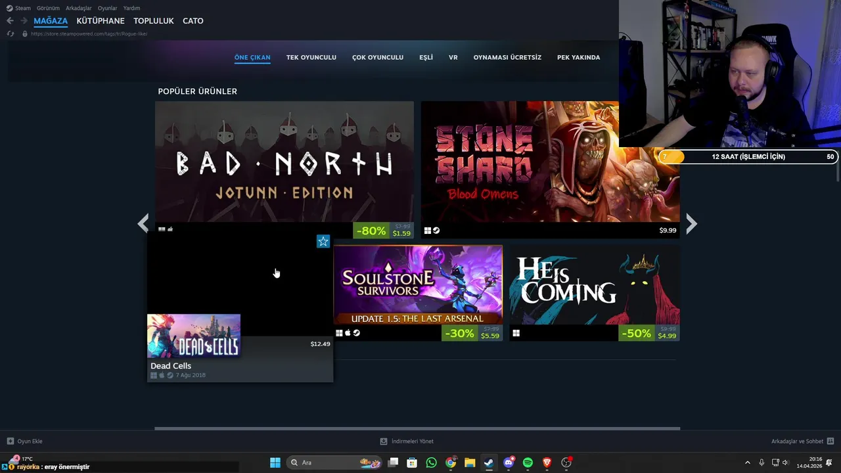
Task: Select the ÇOK OYUNCULU tab
Action: (378, 57)
